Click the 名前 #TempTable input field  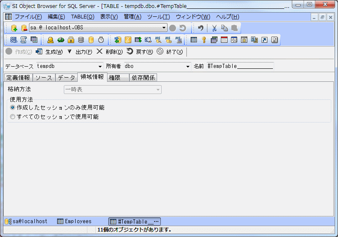pos(240,66)
